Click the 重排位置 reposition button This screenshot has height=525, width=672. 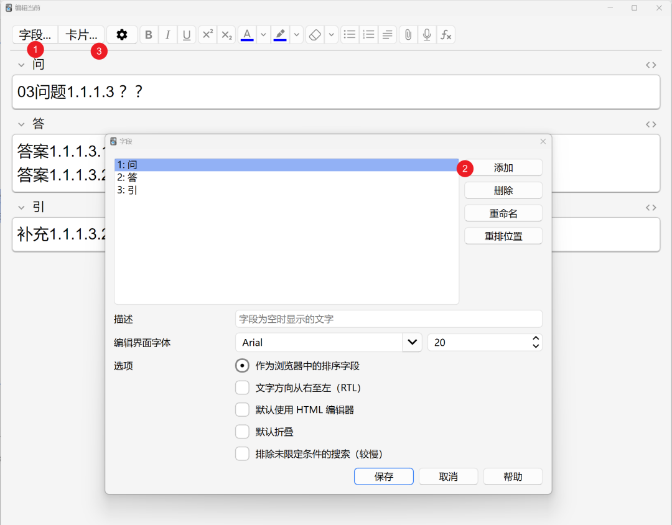click(x=503, y=236)
